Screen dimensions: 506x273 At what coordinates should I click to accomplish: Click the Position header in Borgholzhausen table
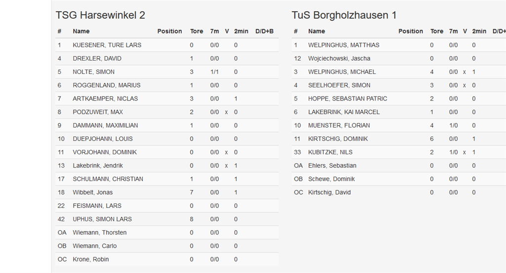(x=411, y=31)
